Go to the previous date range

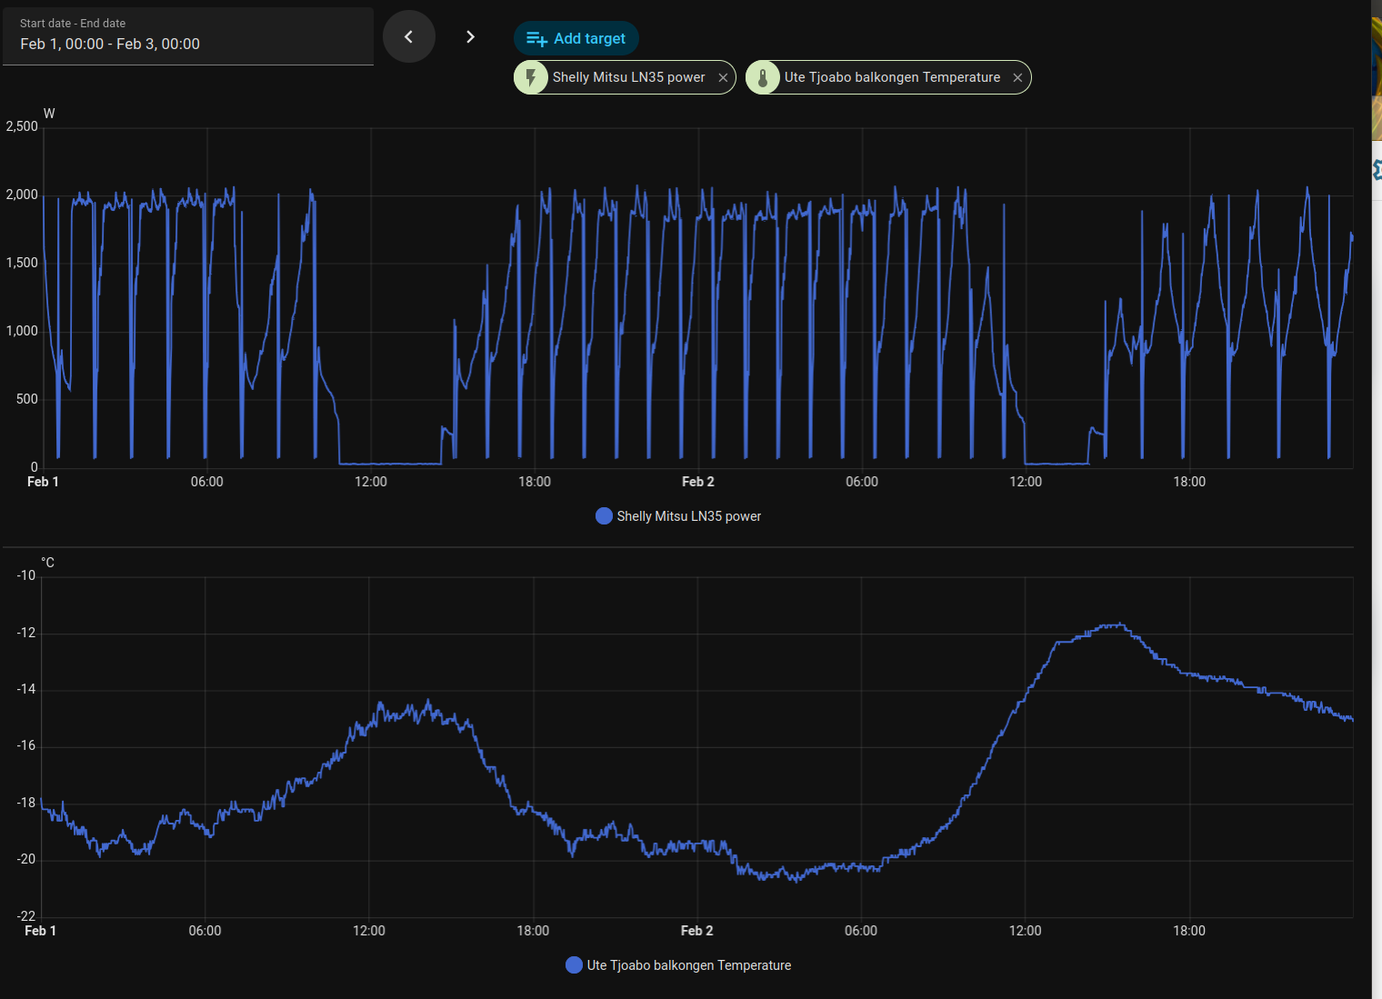(x=408, y=36)
